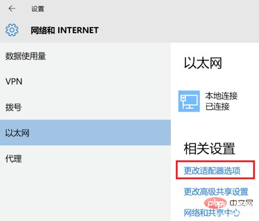Switch to the 拨号 section
259x221 pixels.
[13, 107]
